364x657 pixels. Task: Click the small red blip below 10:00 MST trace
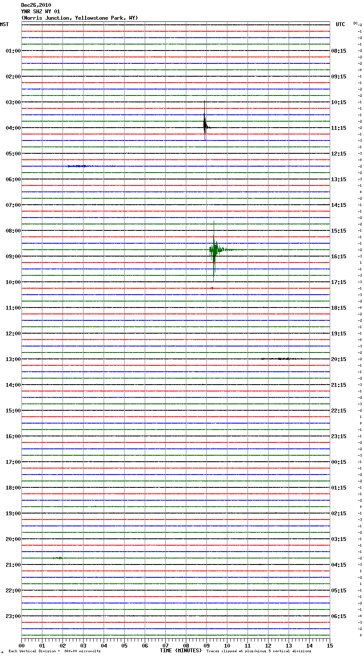pos(212,288)
